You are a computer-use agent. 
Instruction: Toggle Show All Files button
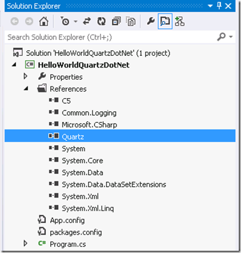coord(131,21)
